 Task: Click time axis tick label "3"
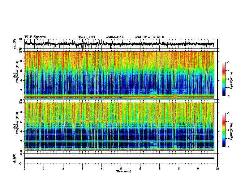pos(82,169)
